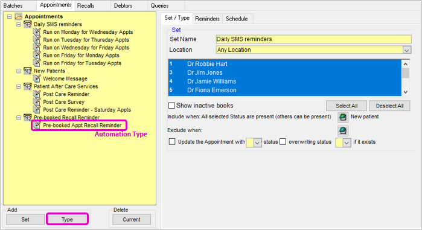Collapse the Patient After Care Services node
Image resolution: width=422 pixels, height=230 pixels.
pos(19,86)
